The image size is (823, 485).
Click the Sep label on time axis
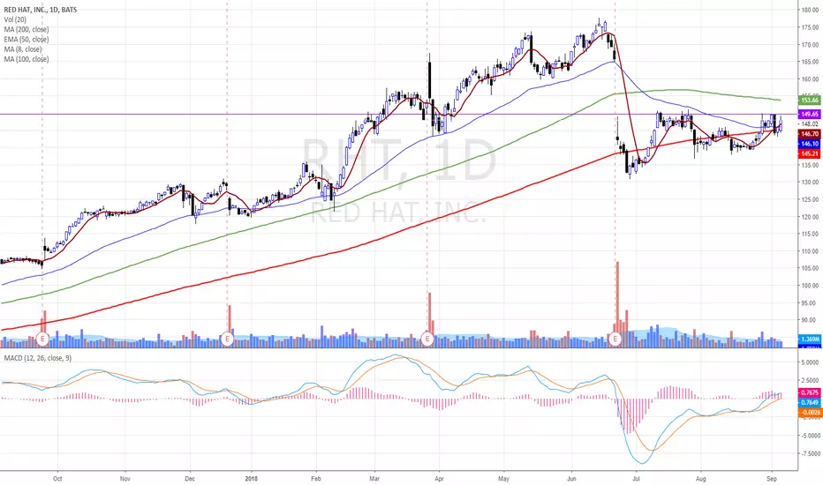point(772,479)
